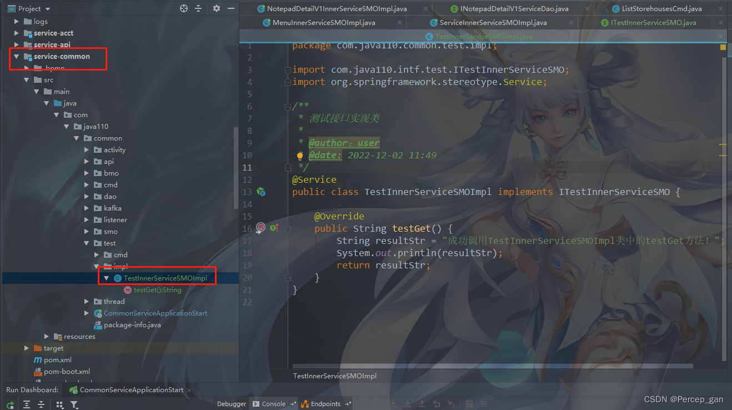The image size is (732, 410).
Task: Click the Spring icon on CommonServiceApplicationStart run tab
Action: tap(73, 390)
